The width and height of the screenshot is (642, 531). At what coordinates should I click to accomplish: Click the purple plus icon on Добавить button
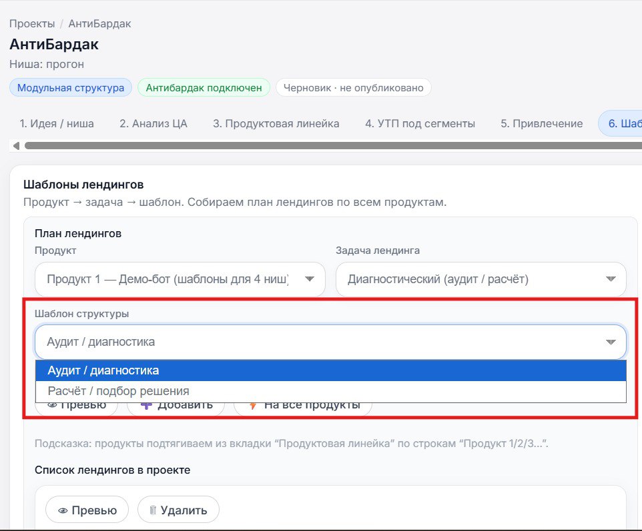pyautogui.click(x=147, y=404)
